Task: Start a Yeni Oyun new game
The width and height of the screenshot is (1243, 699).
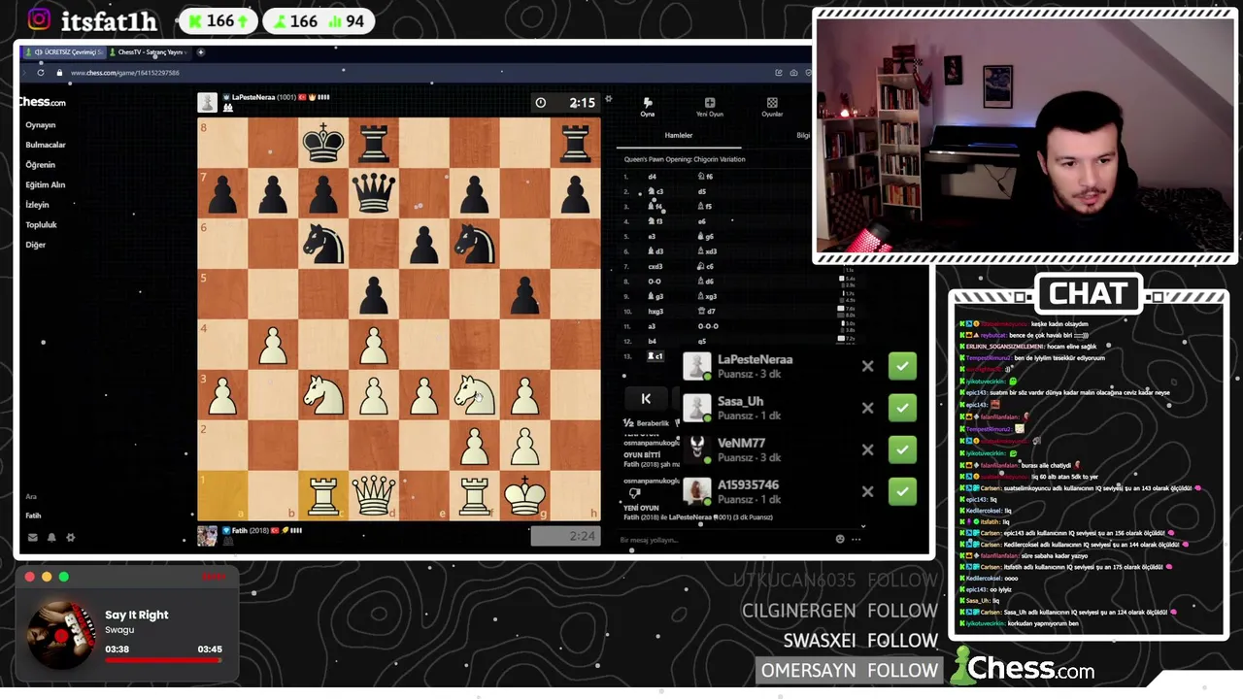Action: [709, 107]
